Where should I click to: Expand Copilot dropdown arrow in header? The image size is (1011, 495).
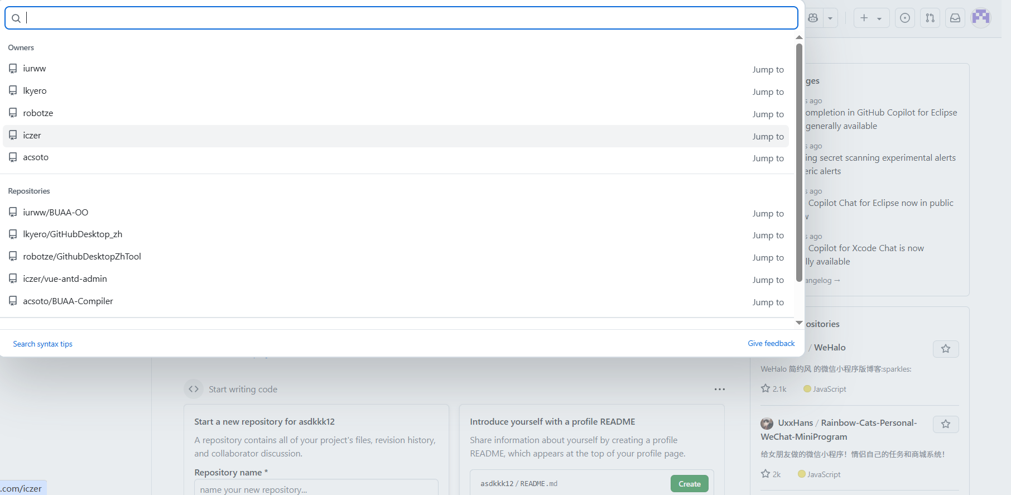click(830, 18)
